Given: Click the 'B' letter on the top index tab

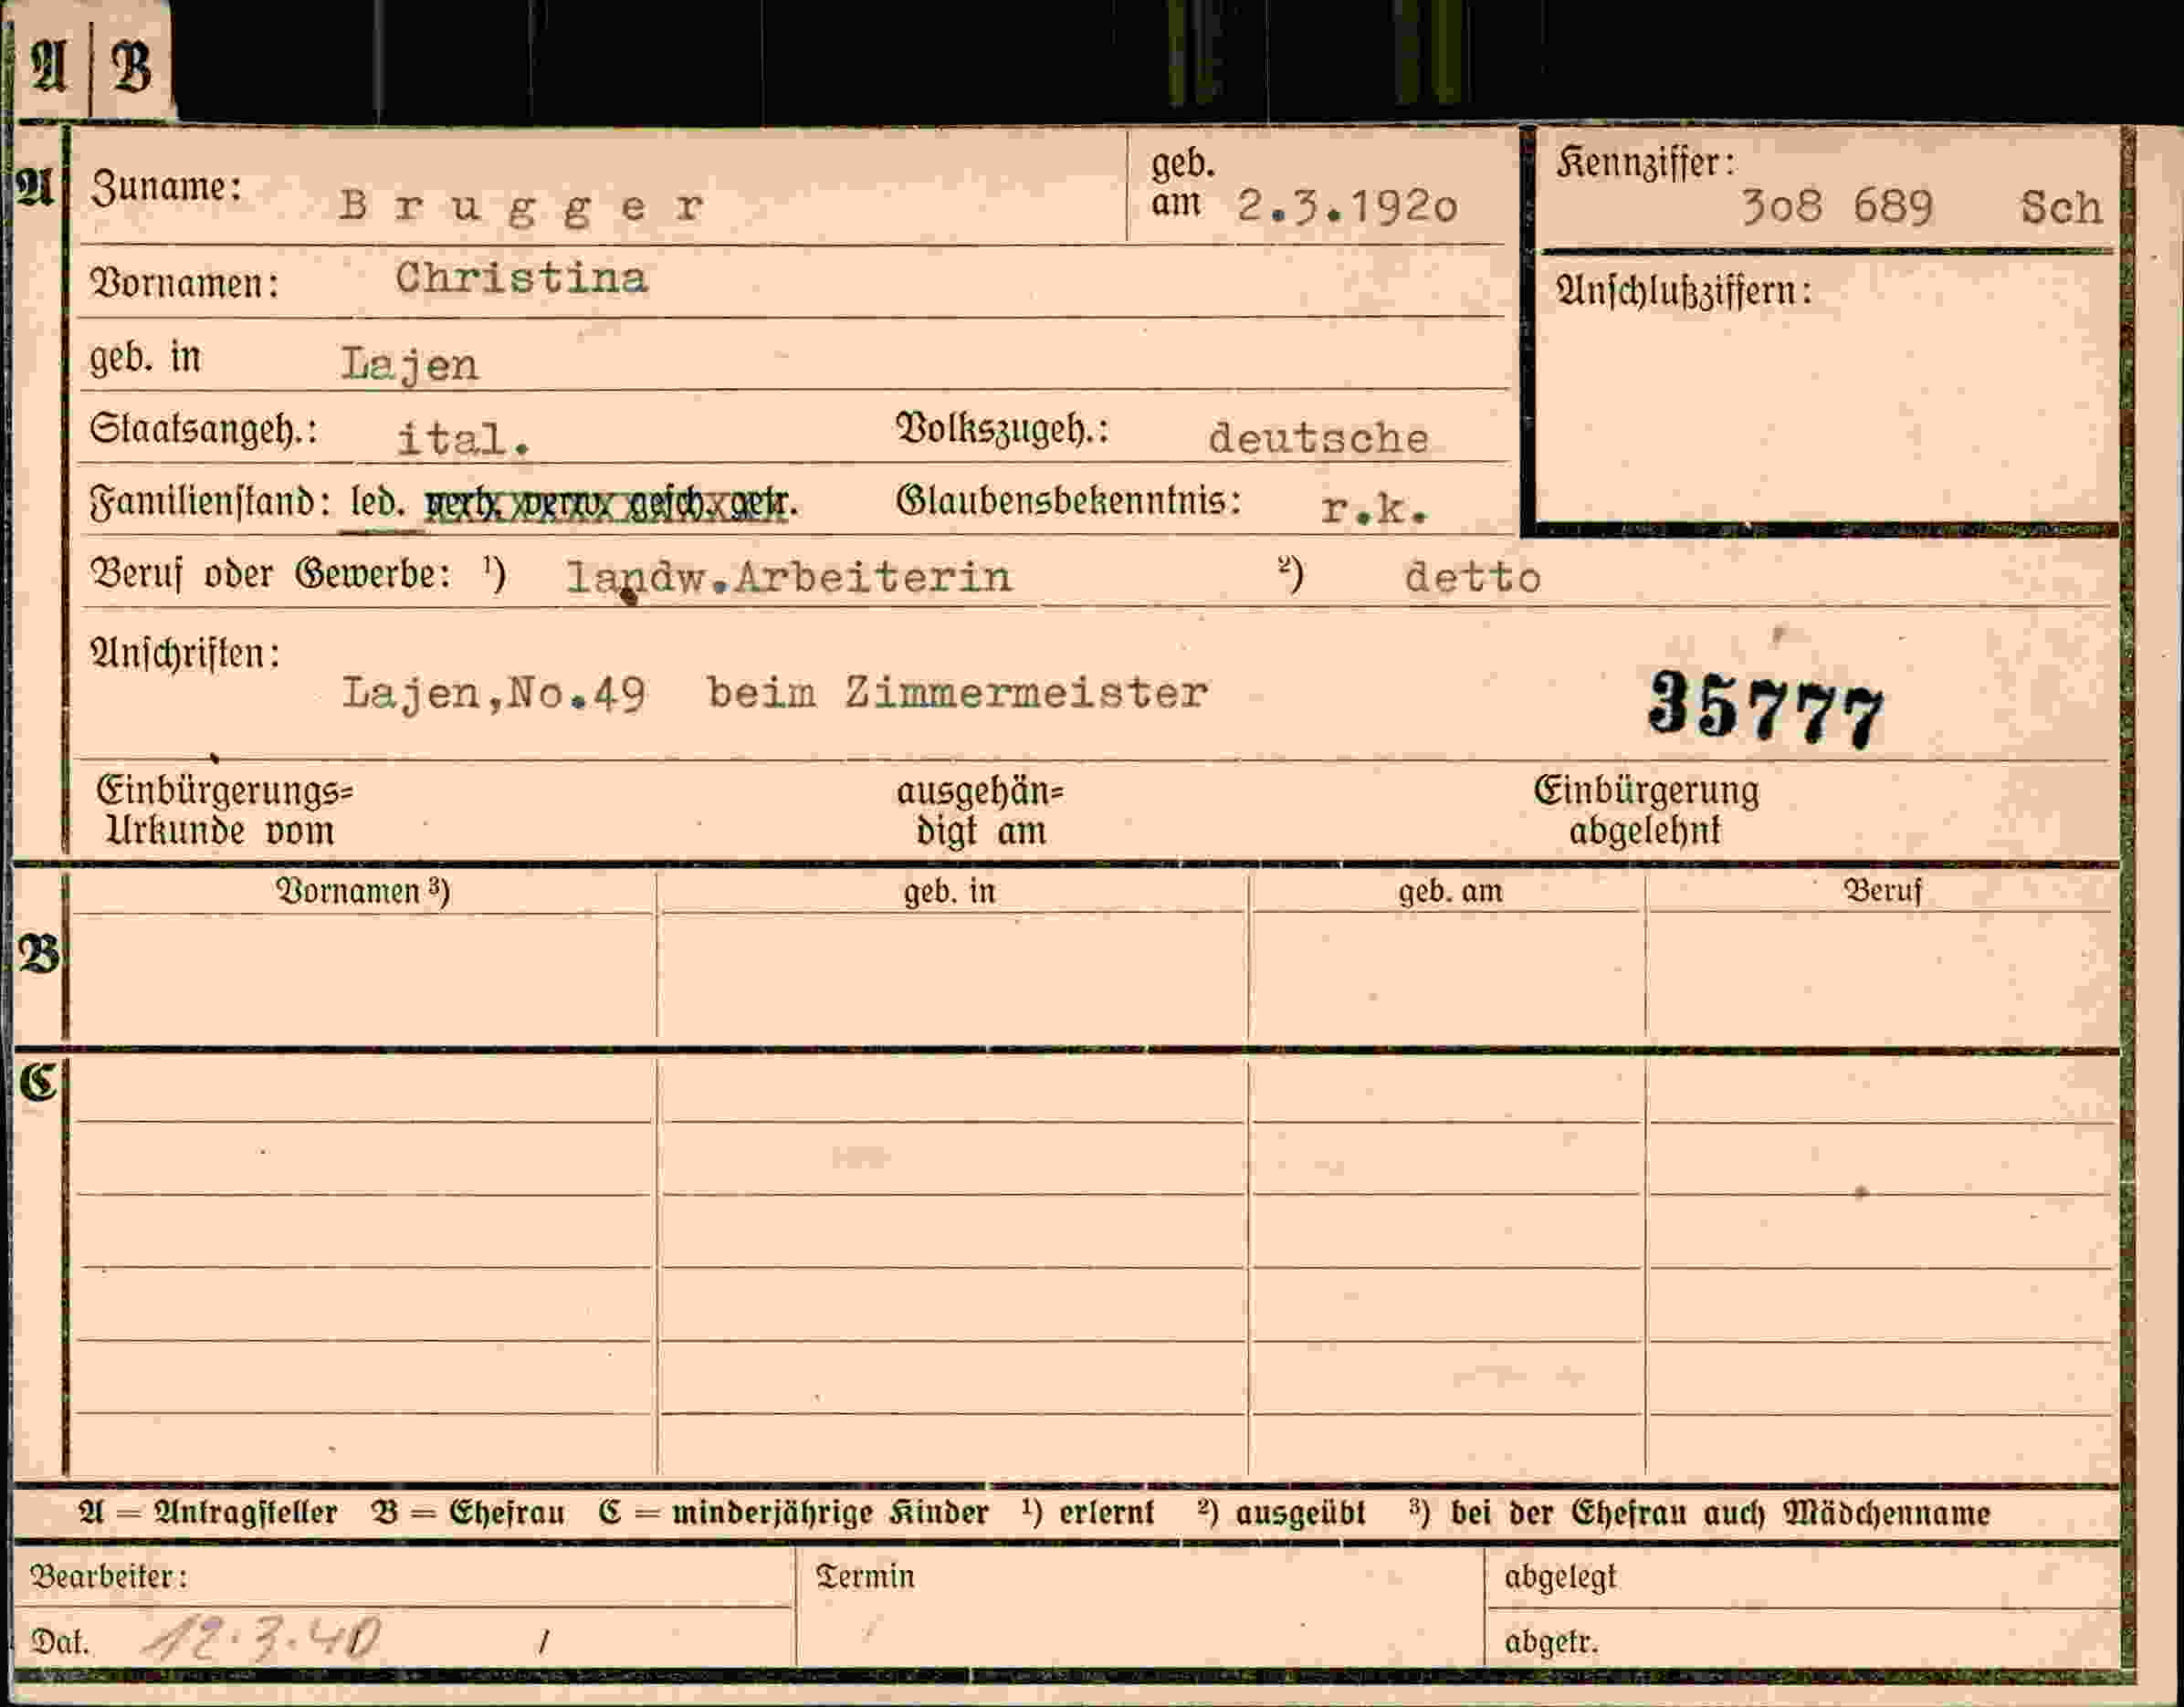Looking at the screenshot, I should (131, 68).
